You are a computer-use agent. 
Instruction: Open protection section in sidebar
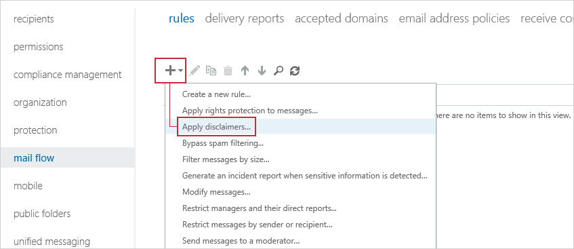pyautogui.click(x=35, y=130)
